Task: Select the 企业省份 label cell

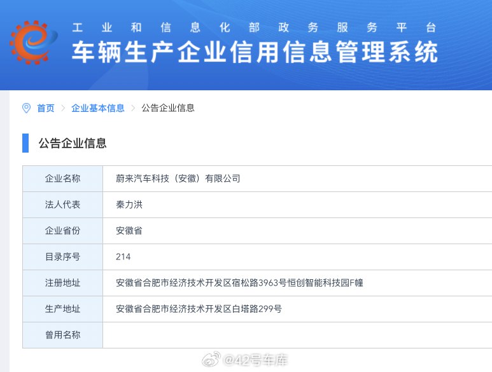Action: pos(63,231)
